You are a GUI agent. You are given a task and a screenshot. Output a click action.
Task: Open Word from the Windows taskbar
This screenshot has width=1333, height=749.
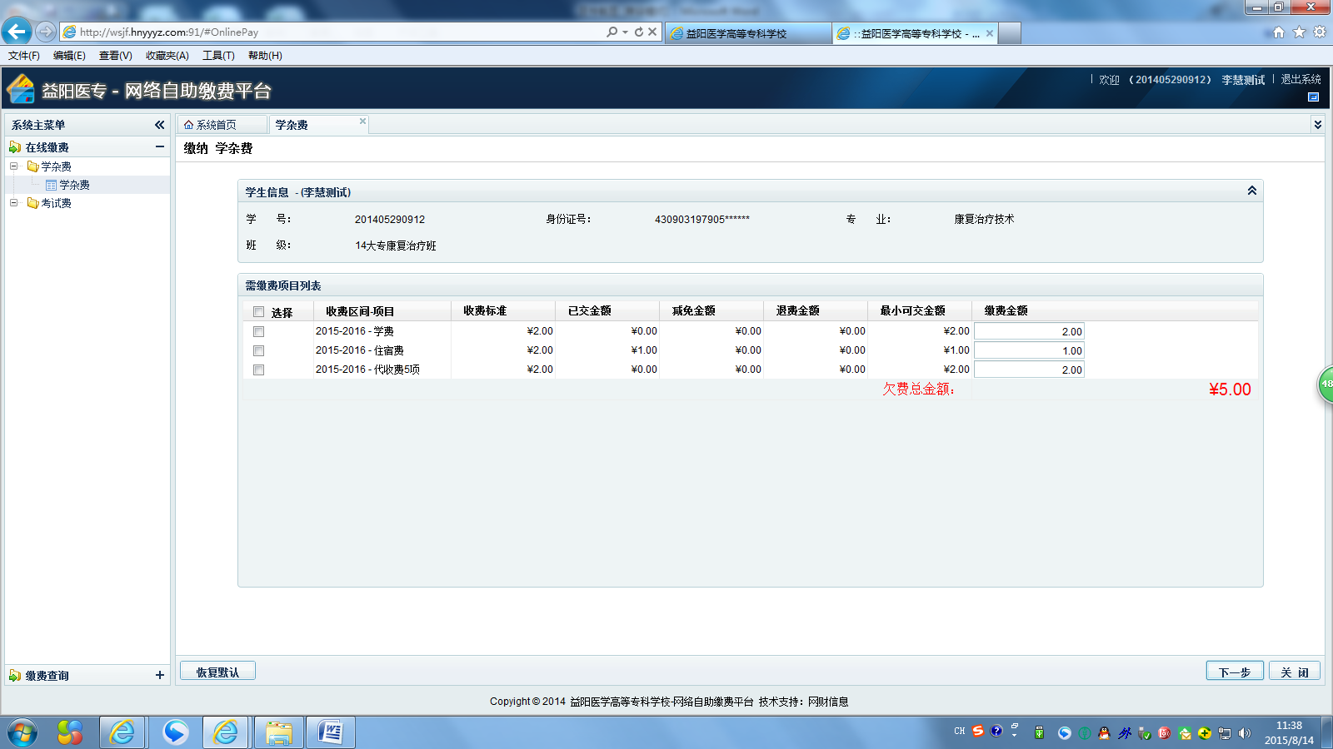pos(331,732)
